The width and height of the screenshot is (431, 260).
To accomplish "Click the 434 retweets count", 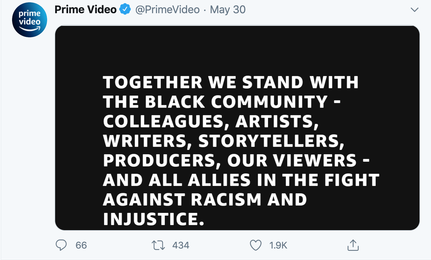I will (x=181, y=245).
